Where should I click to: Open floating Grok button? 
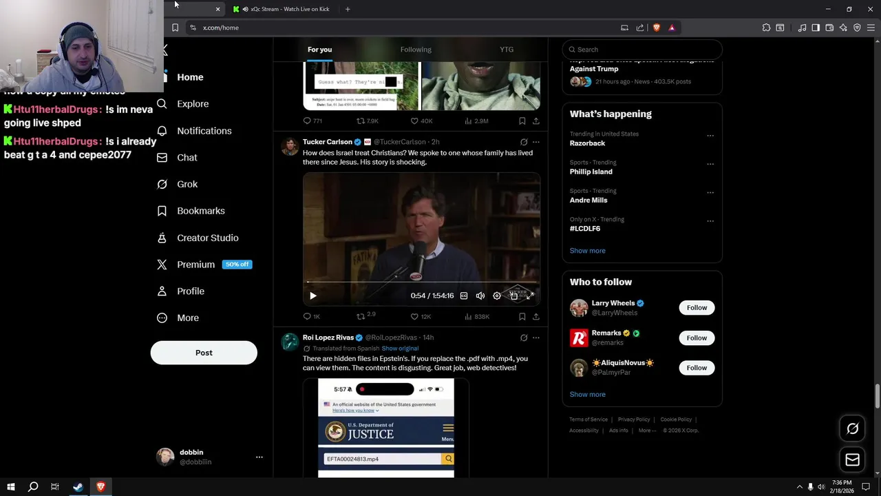[x=852, y=428]
